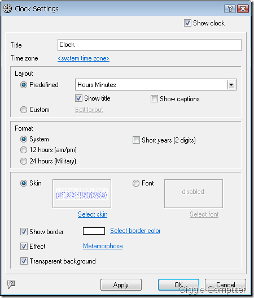The image size is (254, 298).
Task: Click the skin preview thumbnail
Action: click(82, 193)
